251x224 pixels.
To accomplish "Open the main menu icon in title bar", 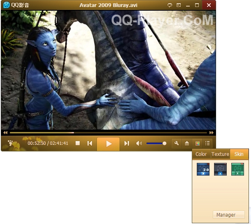I will click(179, 5).
